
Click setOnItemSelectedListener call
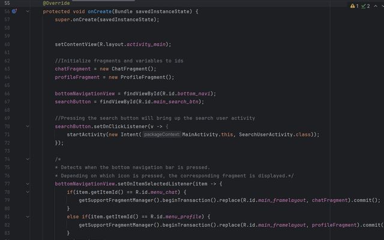[155, 184]
